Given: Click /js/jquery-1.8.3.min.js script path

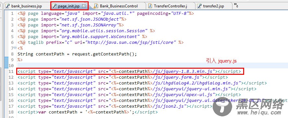Looking at the screenshot, I should click(182, 72).
